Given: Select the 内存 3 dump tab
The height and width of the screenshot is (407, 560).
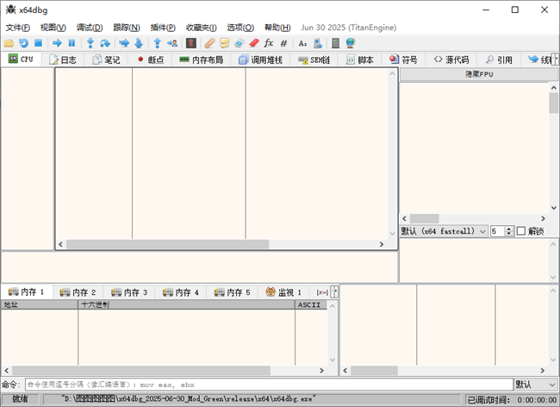Looking at the screenshot, I should pos(130,292).
